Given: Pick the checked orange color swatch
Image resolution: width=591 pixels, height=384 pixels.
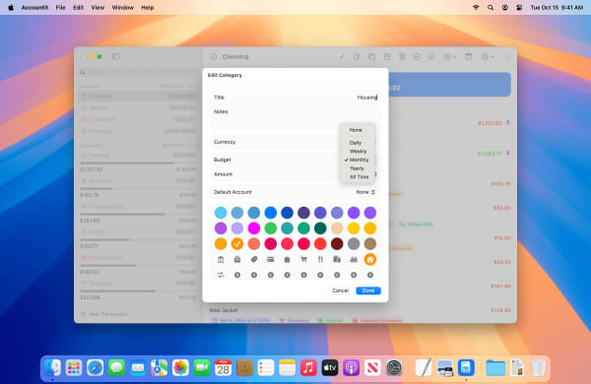Looking at the screenshot, I should click(x=237, y=244).
